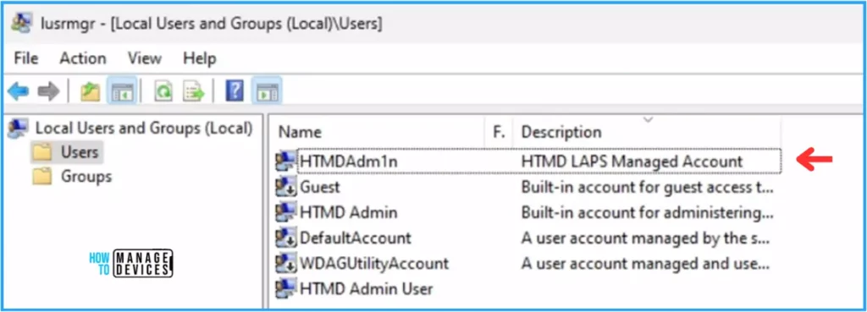Click the F. (Full Name) column header
Image resolution: width=867 pixels, height=312 pixels.
click(499, 133)
